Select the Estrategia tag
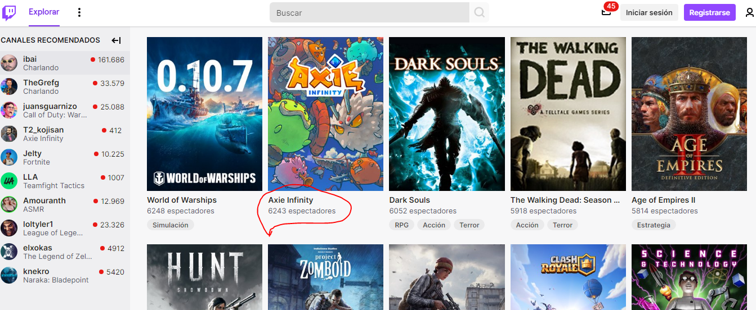The image size is (756, 310). tap(654, 225)
